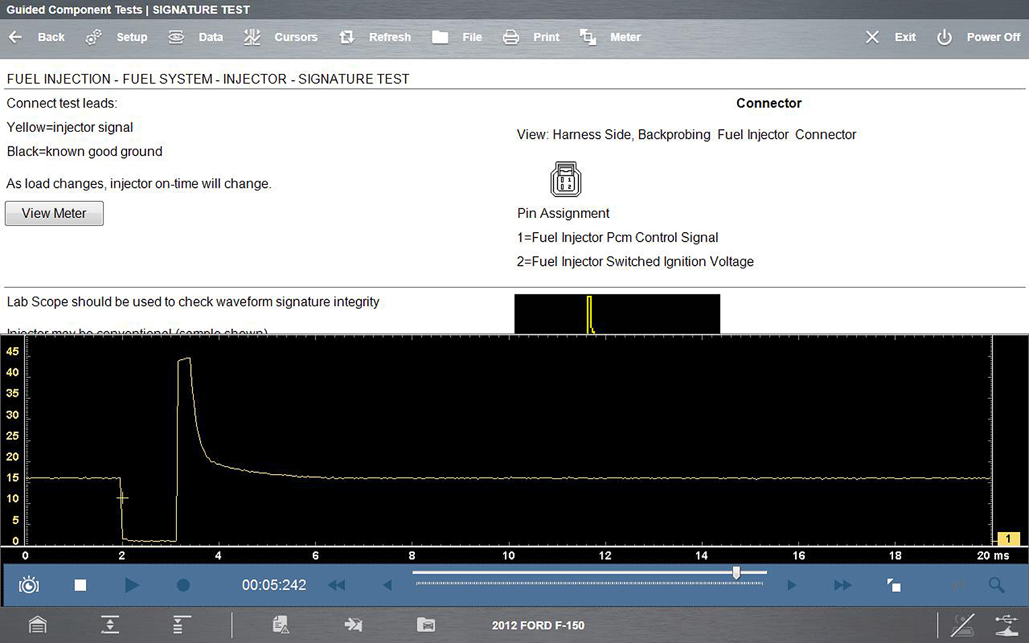Image resolution: width=1029 pixels, height=643 pixels.
Task: Enable Cursors on the scope
Action: pyautogui.click(x=280, y=37)
